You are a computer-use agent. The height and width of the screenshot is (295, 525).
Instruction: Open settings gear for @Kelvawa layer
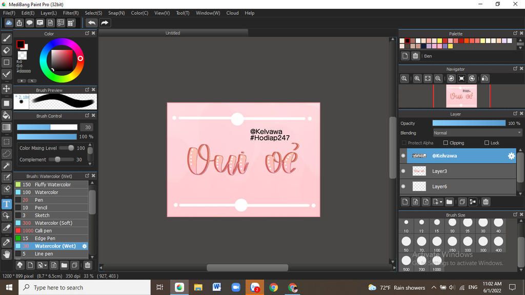(511, 156)
